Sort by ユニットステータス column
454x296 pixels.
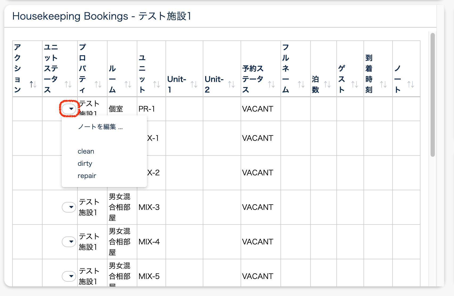coord(68,84)
